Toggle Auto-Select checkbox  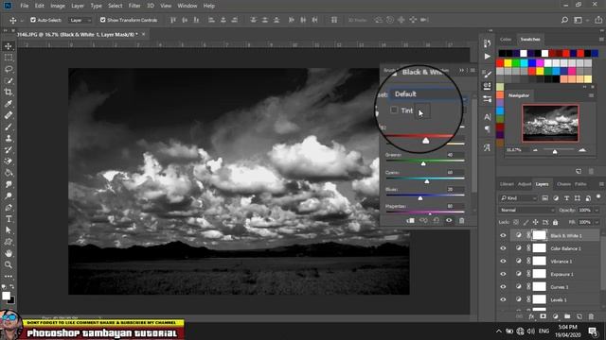33,20
